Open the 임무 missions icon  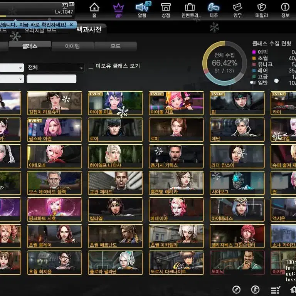coord(237,10)
